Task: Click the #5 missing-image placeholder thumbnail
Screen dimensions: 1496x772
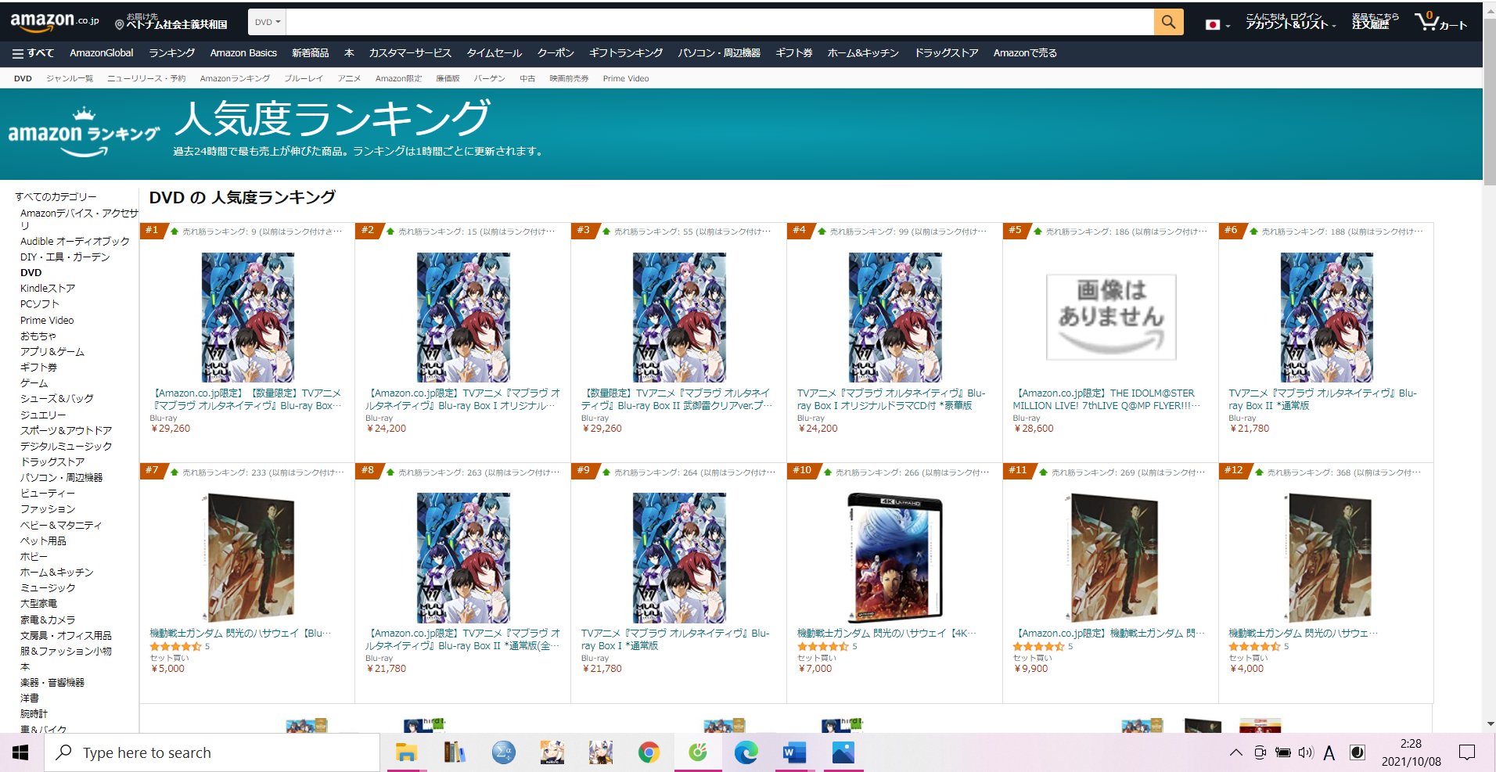Action: pyautogui.click(x=1111, y=317)
